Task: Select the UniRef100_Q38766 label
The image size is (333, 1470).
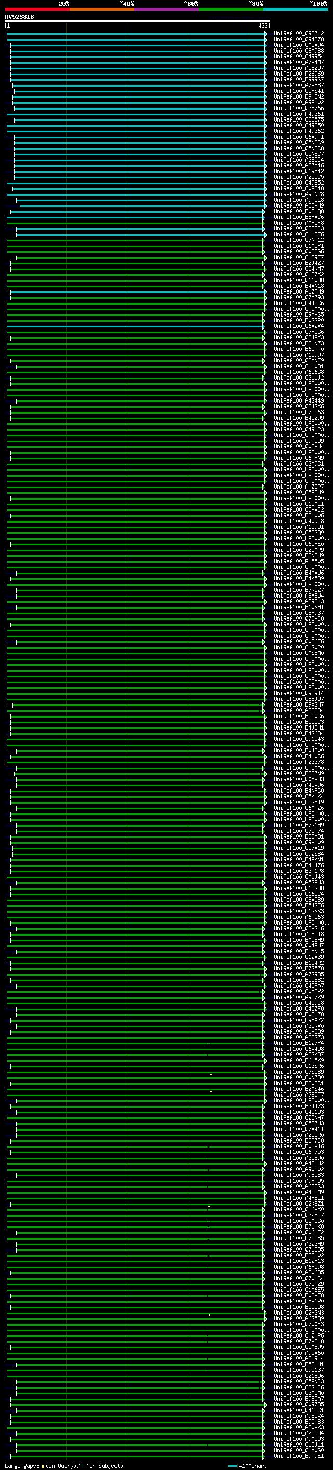Action: (299, 108)
